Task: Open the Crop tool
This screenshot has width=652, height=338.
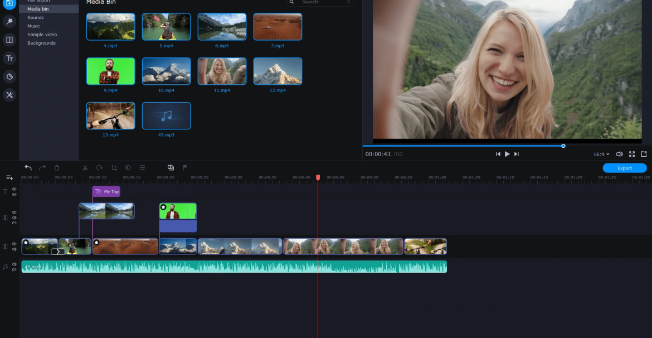Action: click(114, 168)
